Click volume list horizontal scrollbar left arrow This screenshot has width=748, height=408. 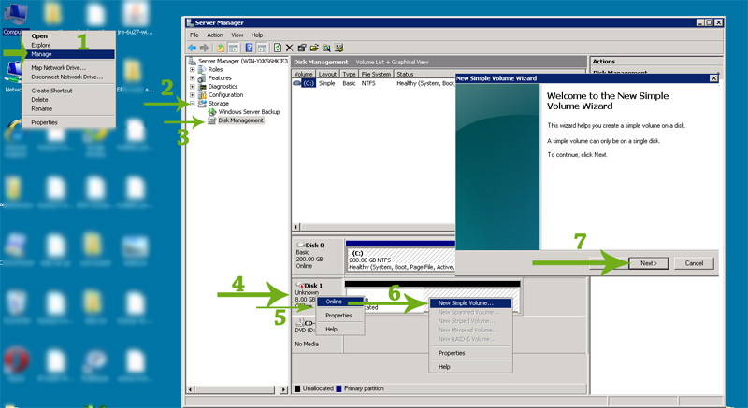tap(295, 227)
